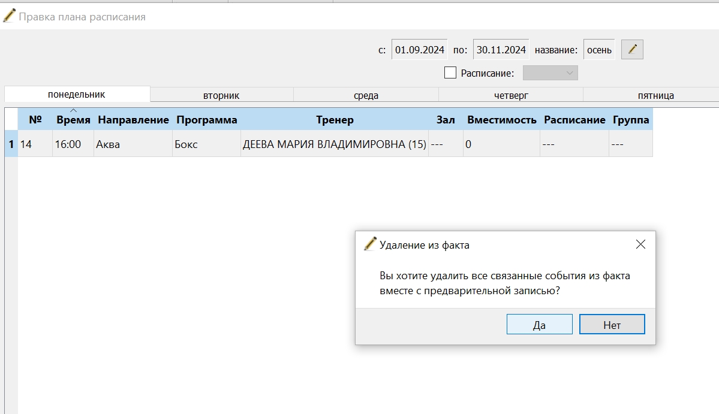Switch to the понедельник tab
719x414 pixels.
77,94
